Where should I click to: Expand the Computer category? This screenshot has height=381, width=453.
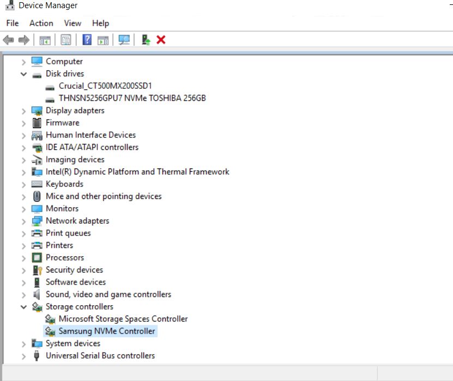point(23,62)
